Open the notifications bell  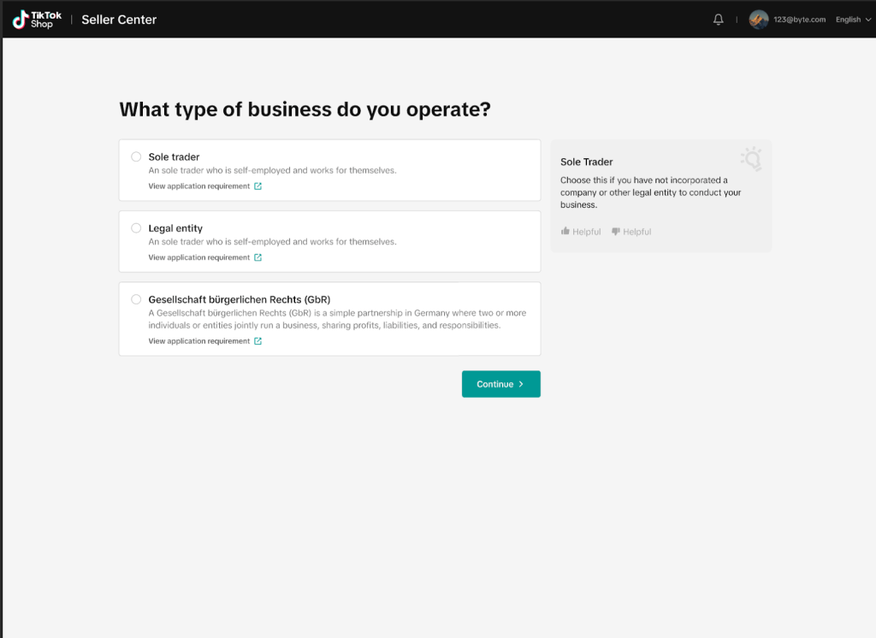click(x=718, y=20)
